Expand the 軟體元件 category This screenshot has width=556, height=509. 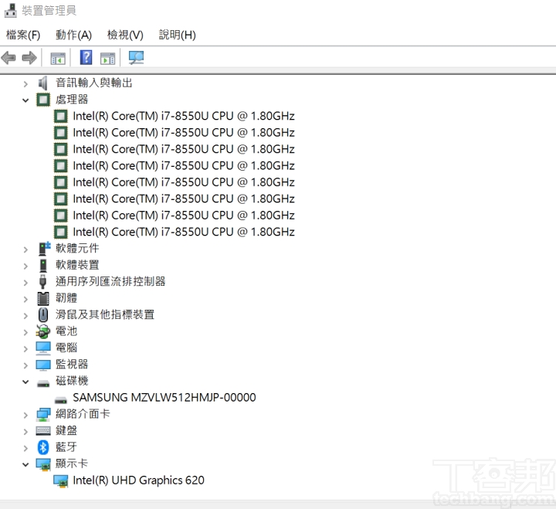(x=25, y=249)
